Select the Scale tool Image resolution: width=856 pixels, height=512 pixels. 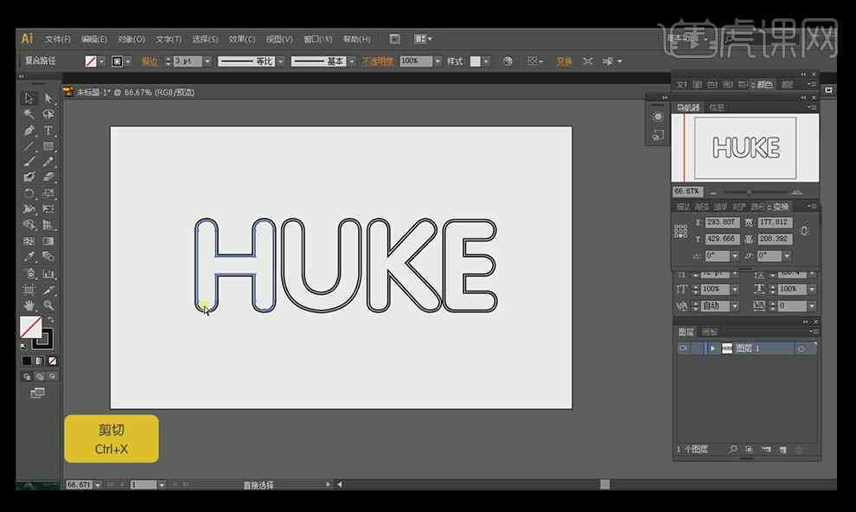click(48, 193)
